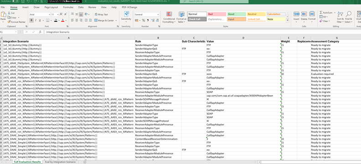This screenshot has height=164, width=361.
Task: Open Sort & Filter menu
Action: tap(340, 17)
